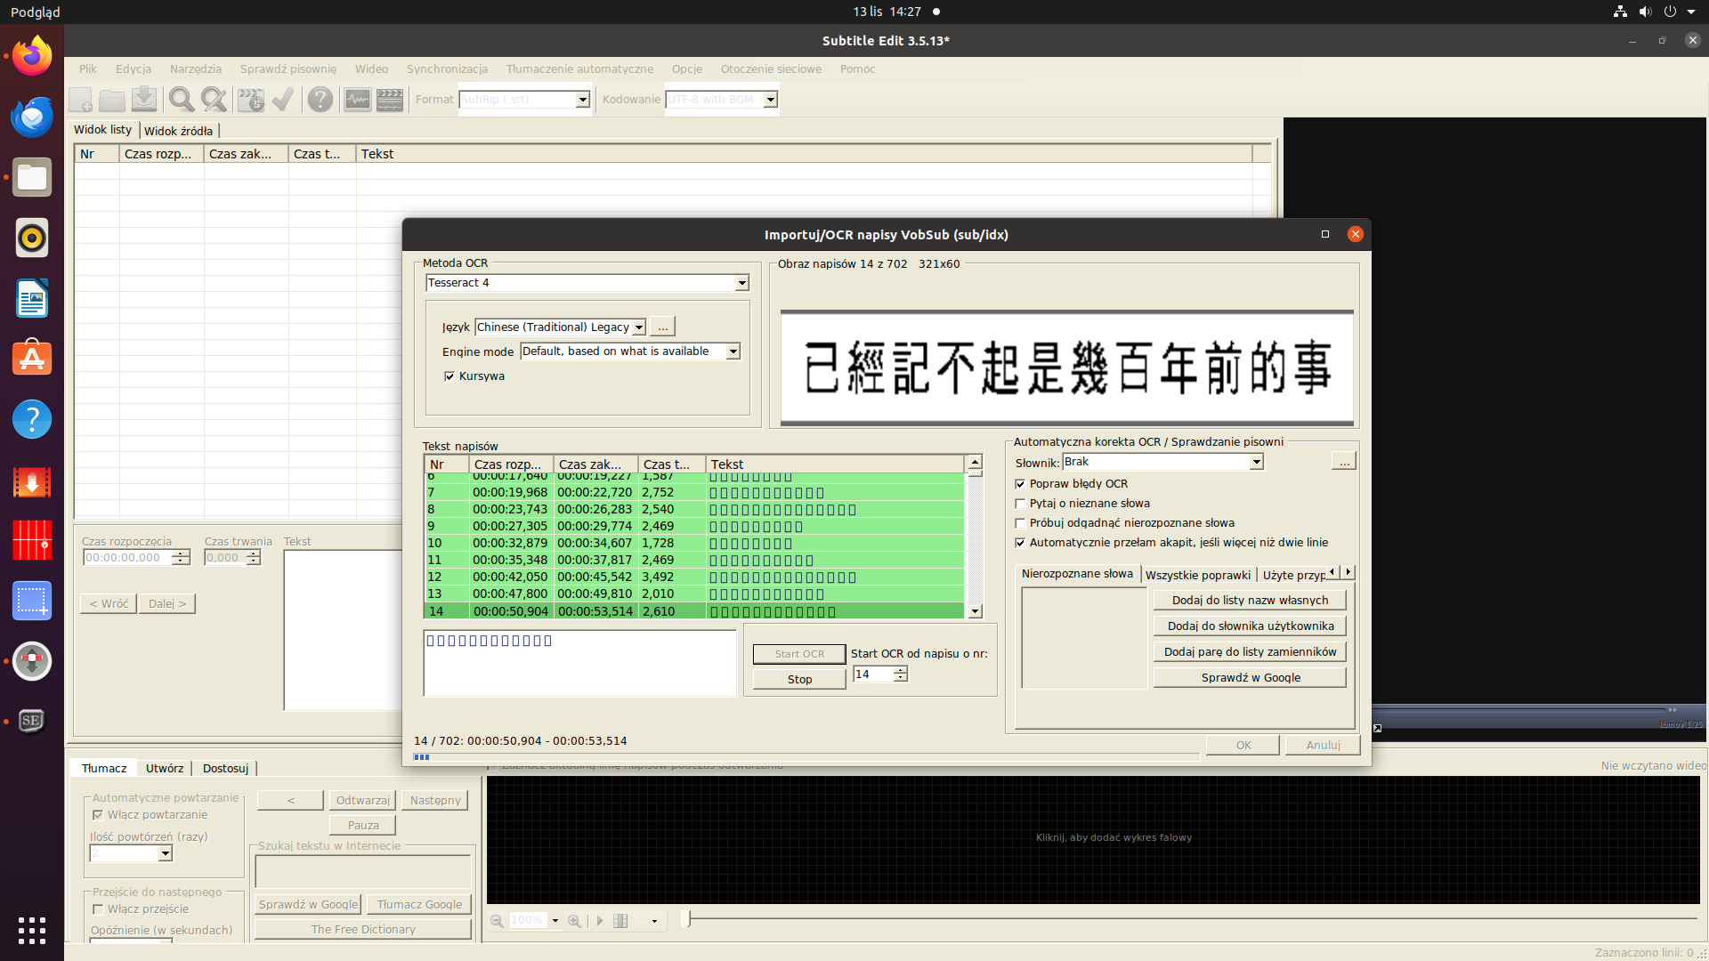Click the New subtitle toolbar icon
This screenshot has width=1709, height=961.
(80, 100)
